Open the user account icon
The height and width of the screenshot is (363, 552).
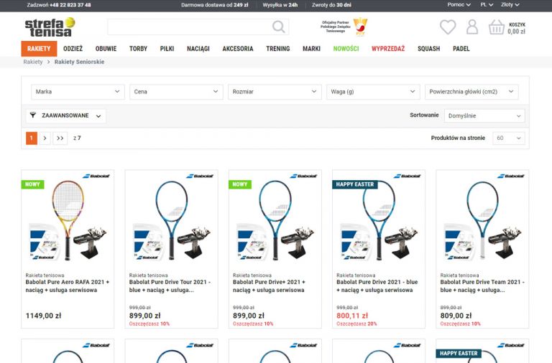coord(472,27)
